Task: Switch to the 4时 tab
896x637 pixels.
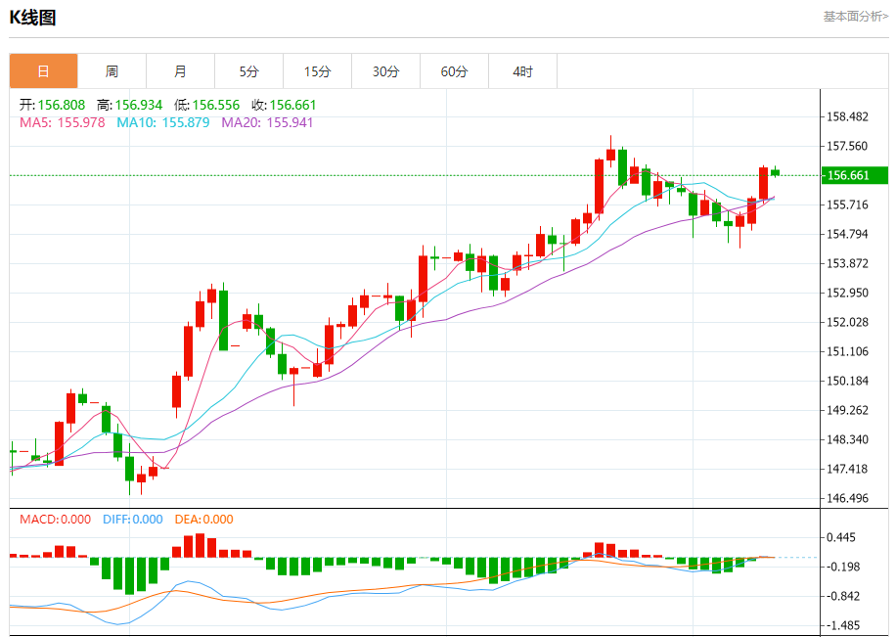Action: pyautogui.click(x=522, y=71)
